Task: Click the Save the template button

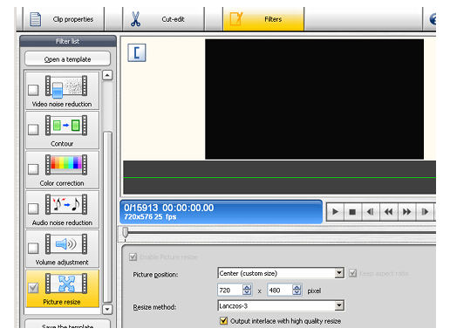Action: coord(68,325)
